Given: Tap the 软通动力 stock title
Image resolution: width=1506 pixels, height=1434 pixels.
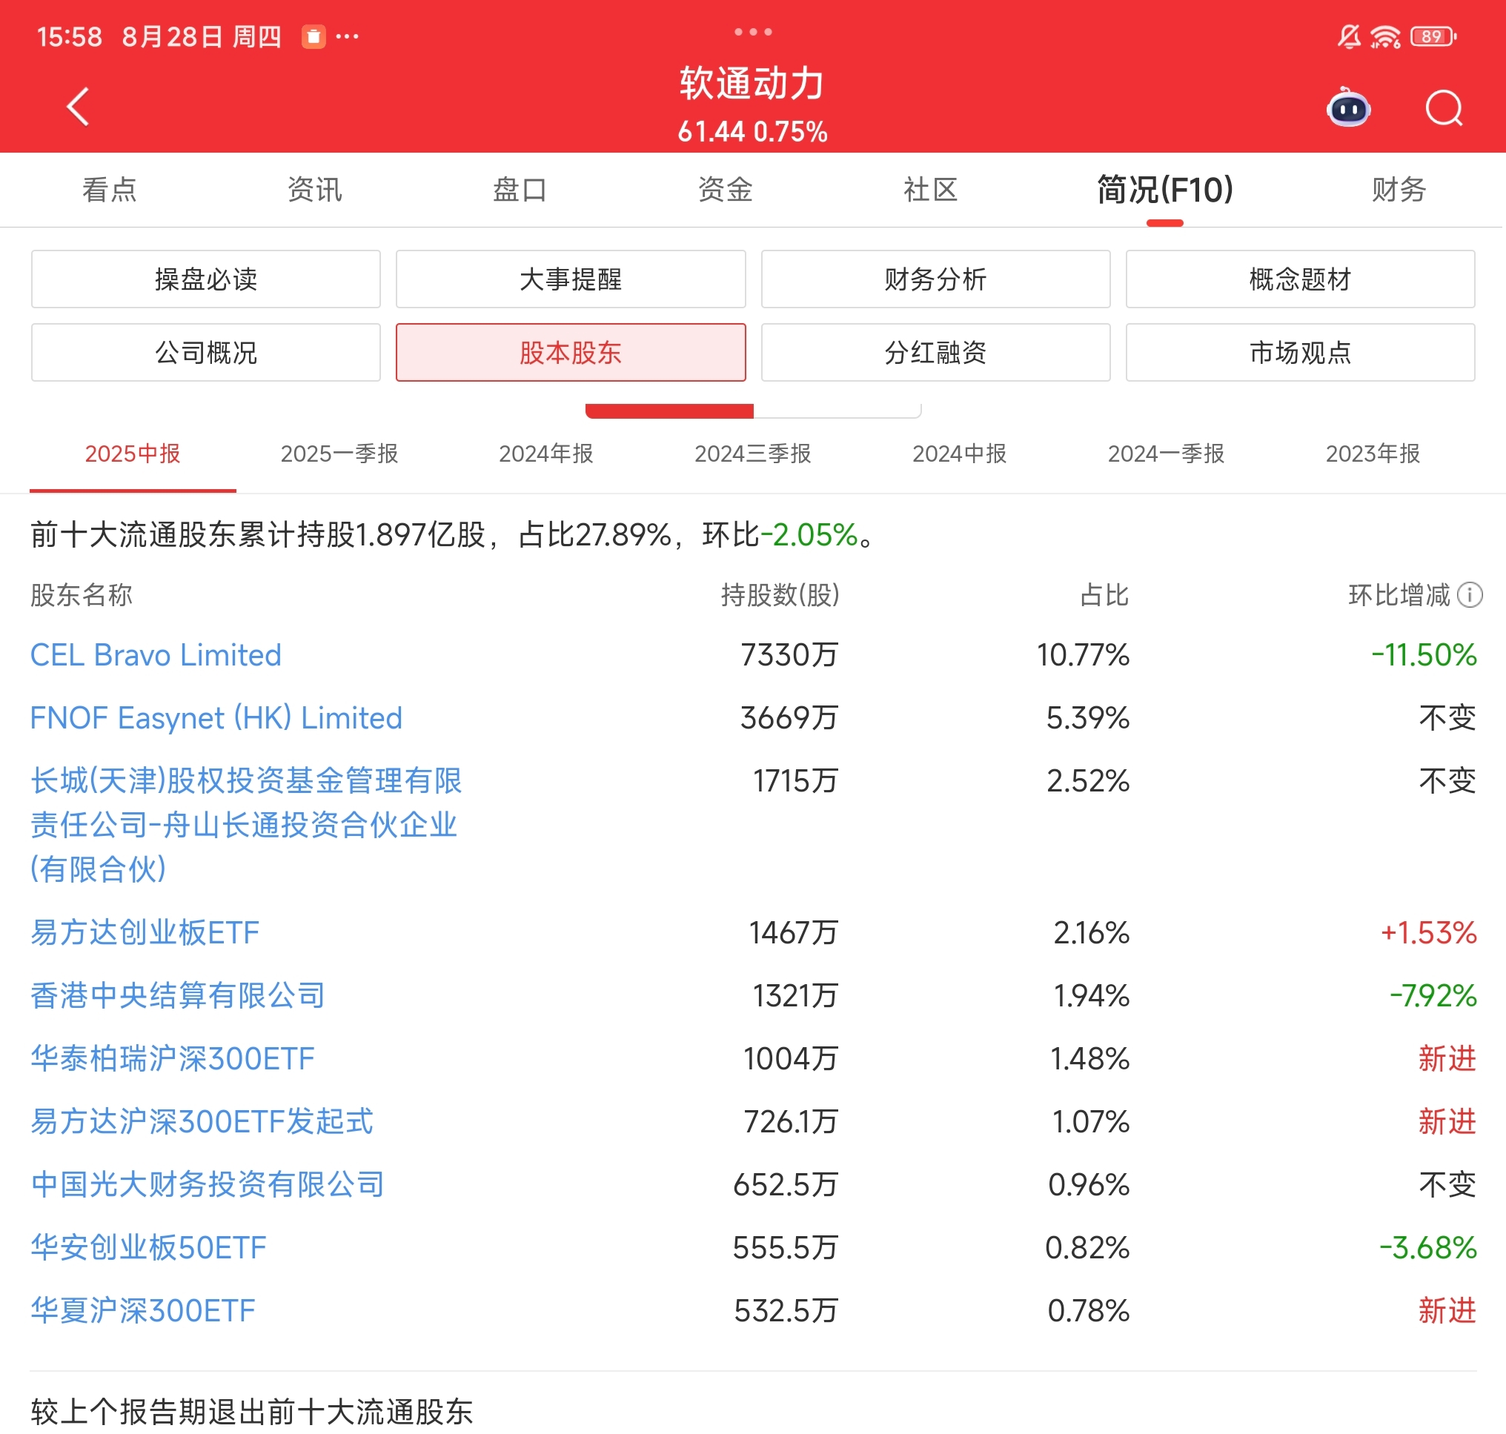Looking at the screenshot, I should 752,82.
